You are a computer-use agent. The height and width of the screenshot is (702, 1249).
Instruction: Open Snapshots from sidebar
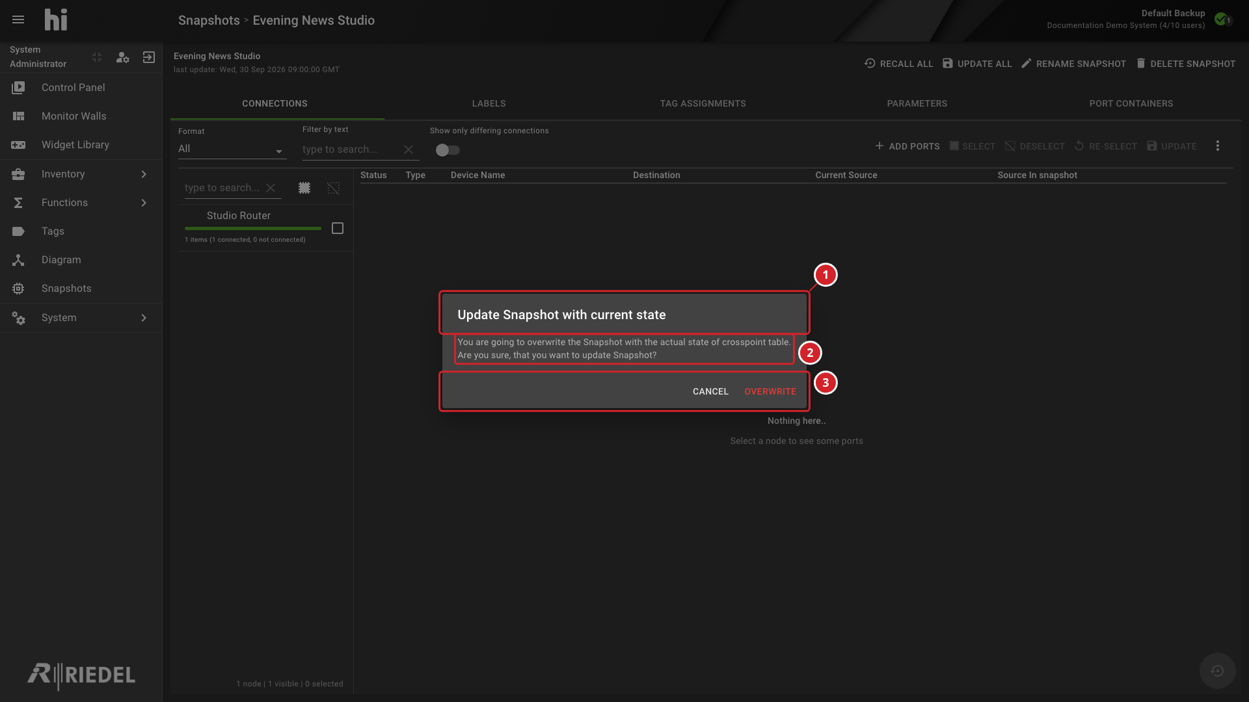[81, 288]
